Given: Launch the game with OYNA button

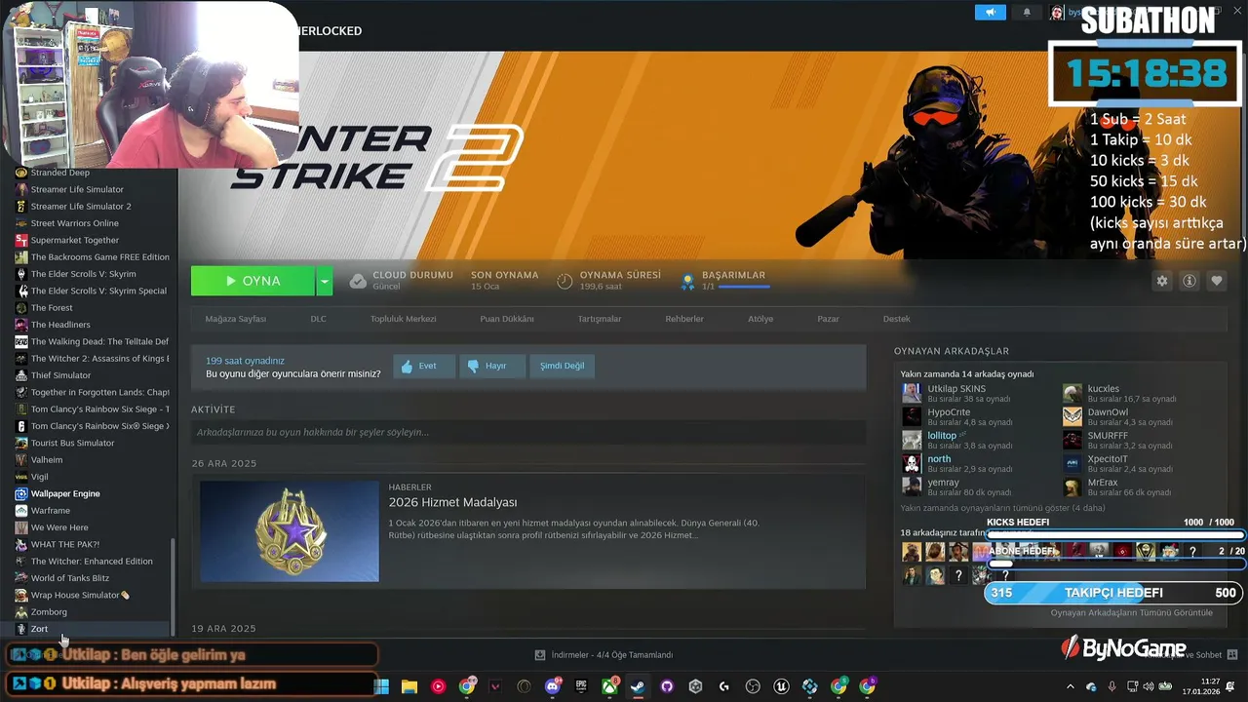Looking at the screenshot, I should point(253,281).
